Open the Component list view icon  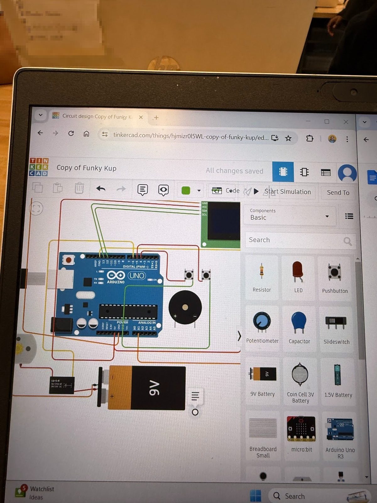click(326, 173)
